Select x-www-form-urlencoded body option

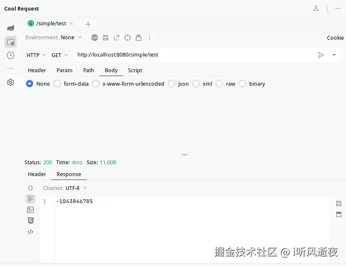[96, 84]
